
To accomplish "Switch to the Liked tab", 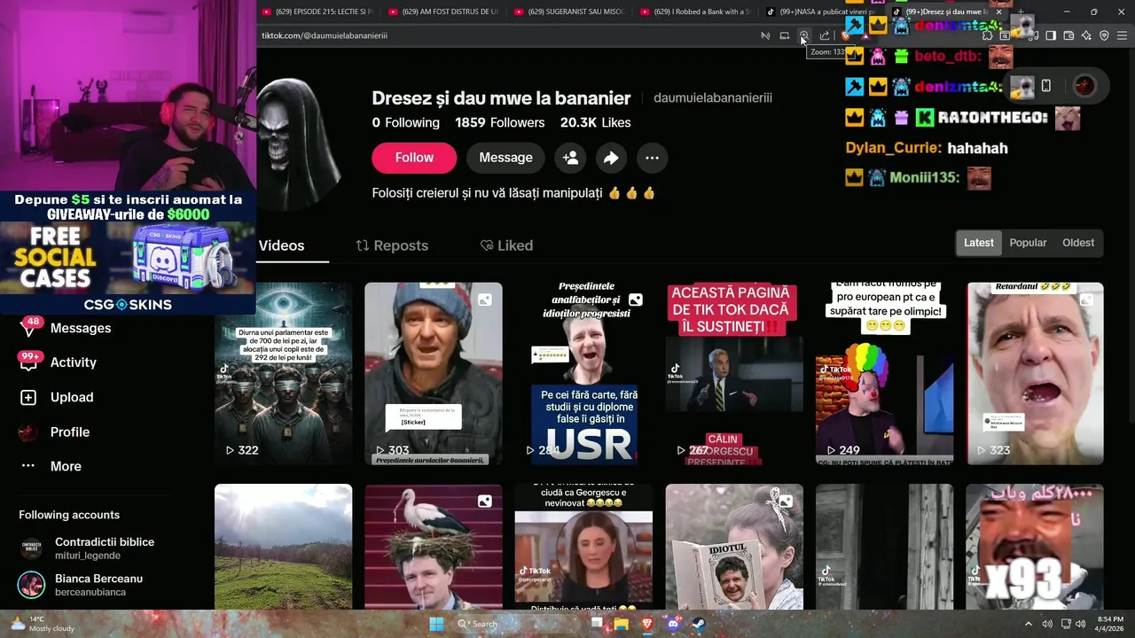I will [506, 245].
